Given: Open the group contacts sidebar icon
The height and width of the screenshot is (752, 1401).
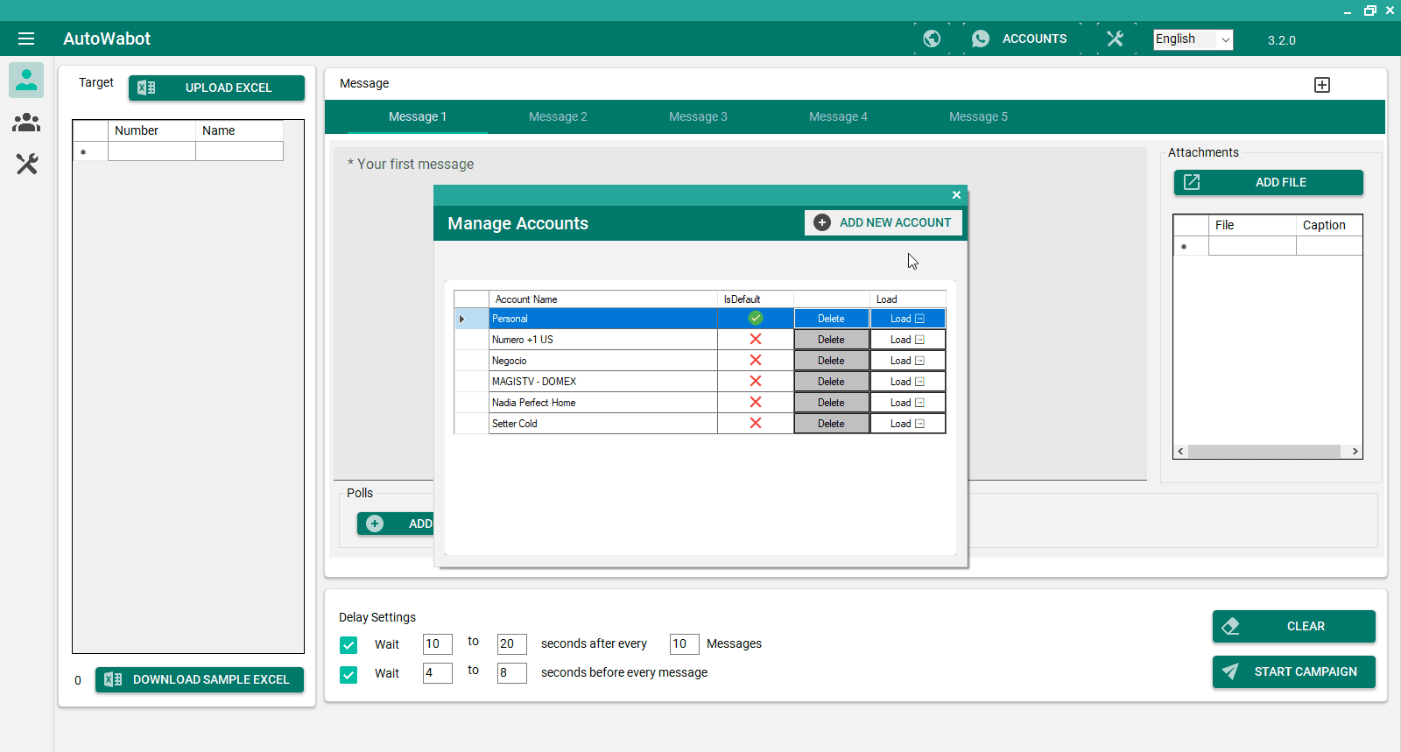Looking at the screenshot, I should click(26, 123).
